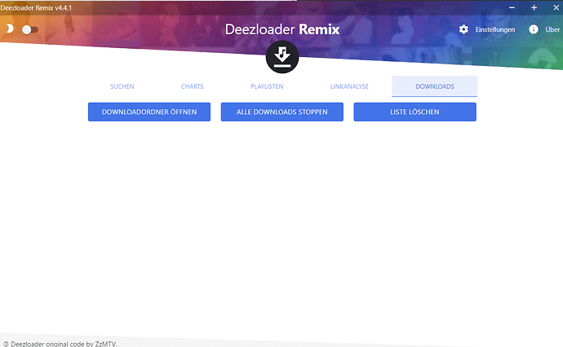Go to the LINKANALYSE tab

coord(349,86)
